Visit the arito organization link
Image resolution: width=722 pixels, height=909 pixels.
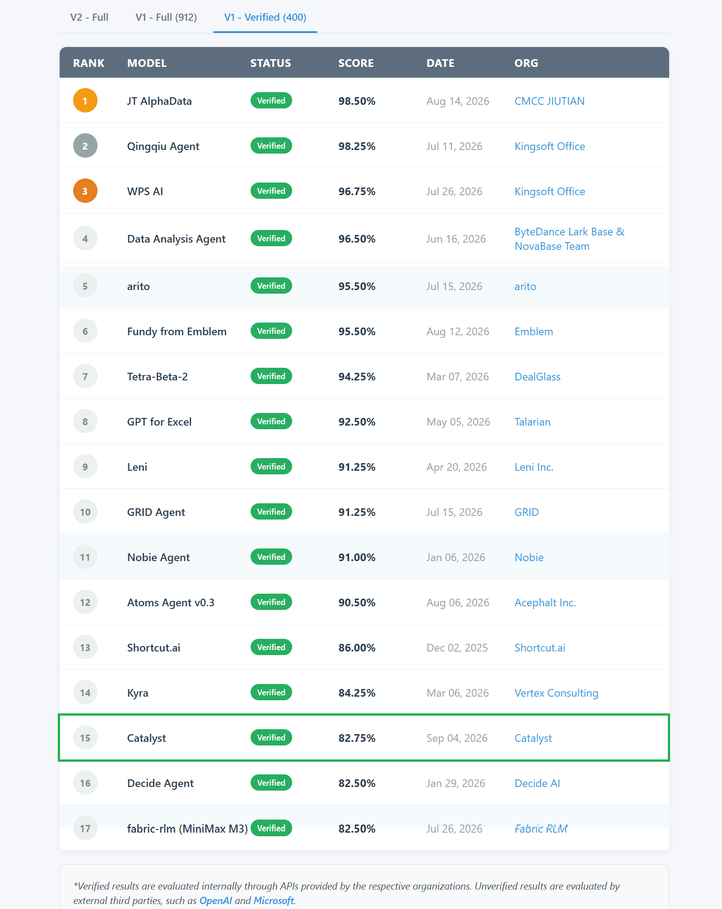coord(526,286)
